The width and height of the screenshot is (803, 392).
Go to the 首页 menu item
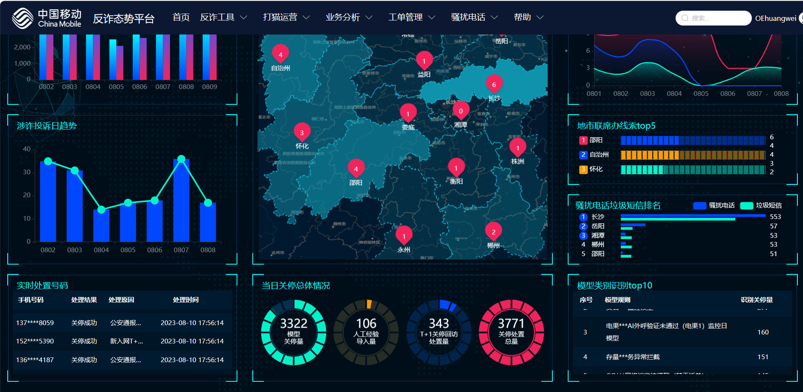click(x=181, y=17)
